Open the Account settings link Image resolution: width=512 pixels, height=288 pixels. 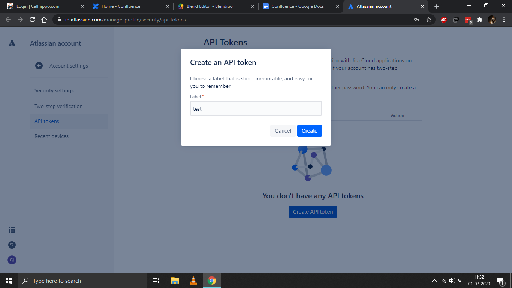(x=69, y=66)
